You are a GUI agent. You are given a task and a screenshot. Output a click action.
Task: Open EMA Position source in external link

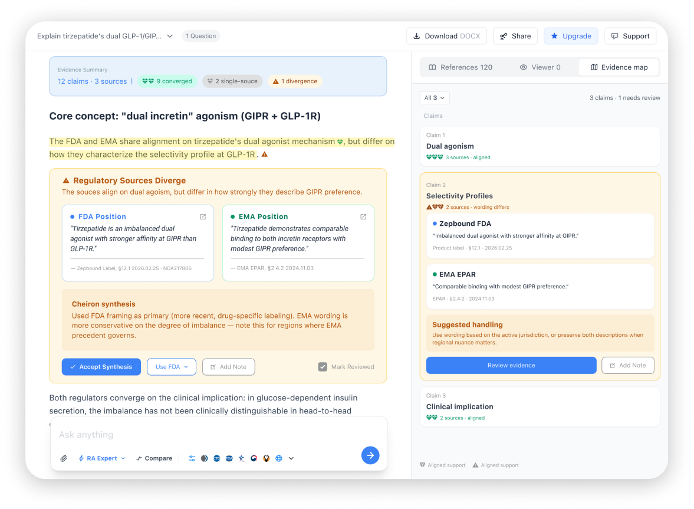coord(363,217)
